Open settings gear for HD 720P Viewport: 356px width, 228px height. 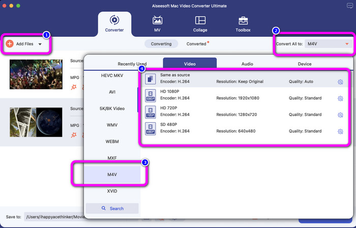340,115
